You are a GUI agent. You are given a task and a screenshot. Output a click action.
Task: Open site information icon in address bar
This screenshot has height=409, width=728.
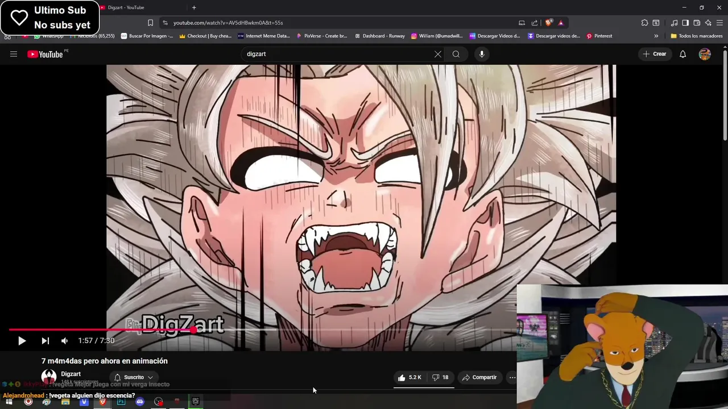165,23
